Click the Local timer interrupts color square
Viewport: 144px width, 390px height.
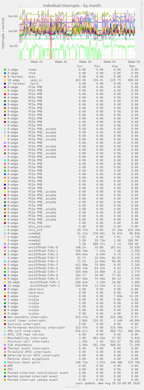click(5, 321)
